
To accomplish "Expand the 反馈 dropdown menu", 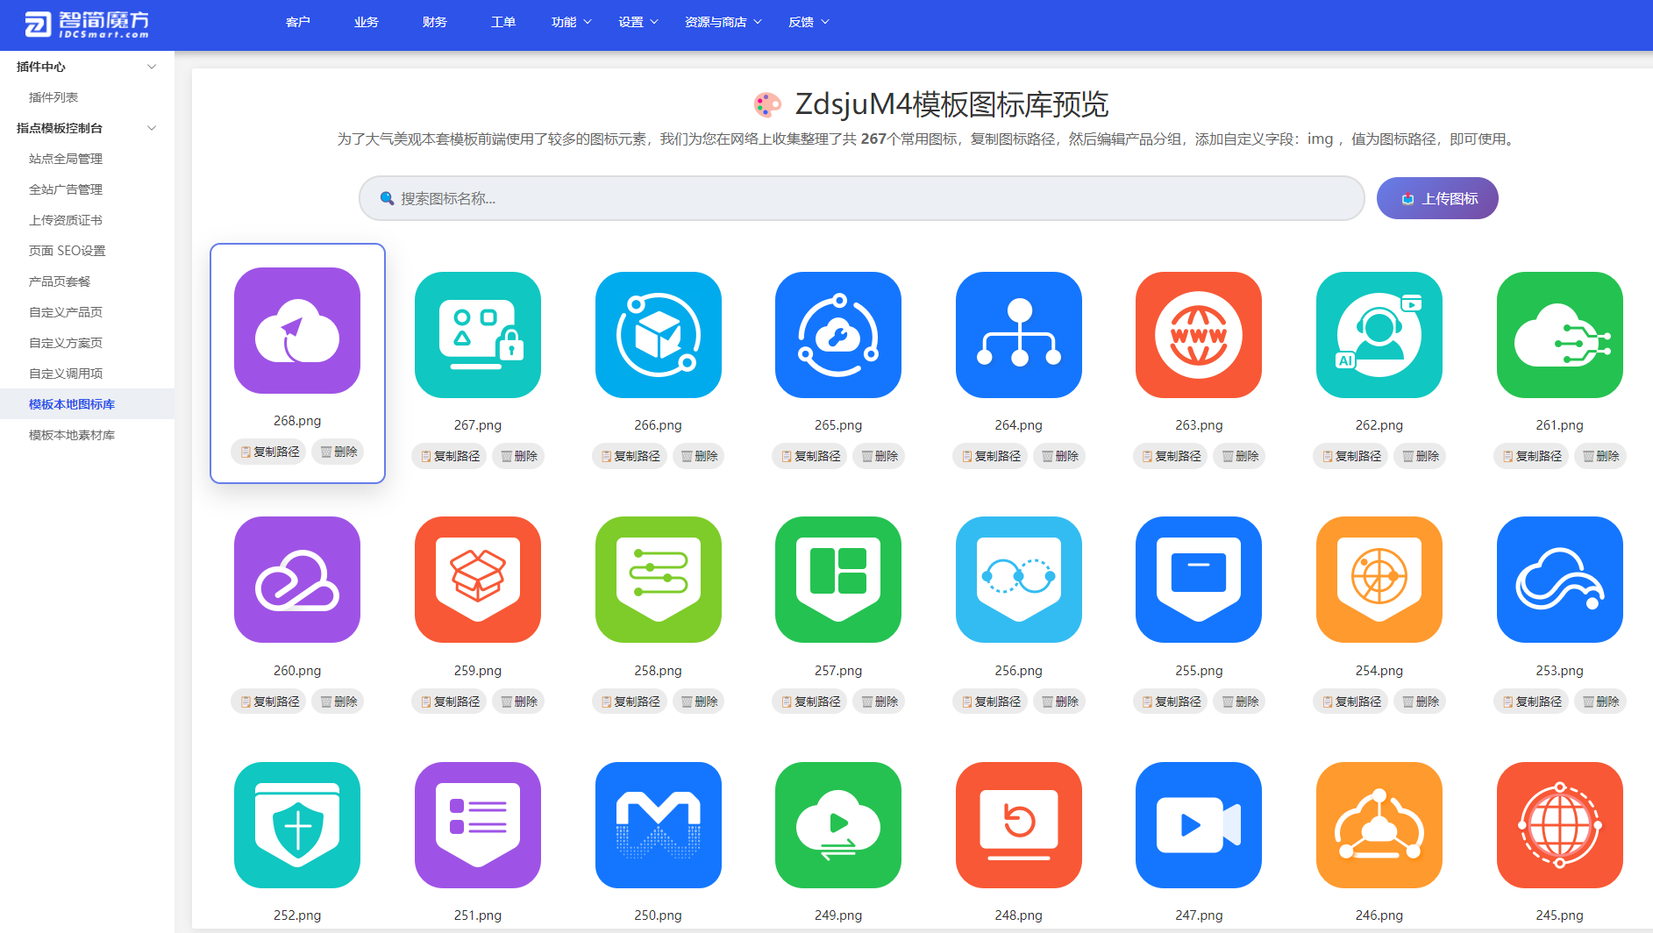I will (809, 22).
